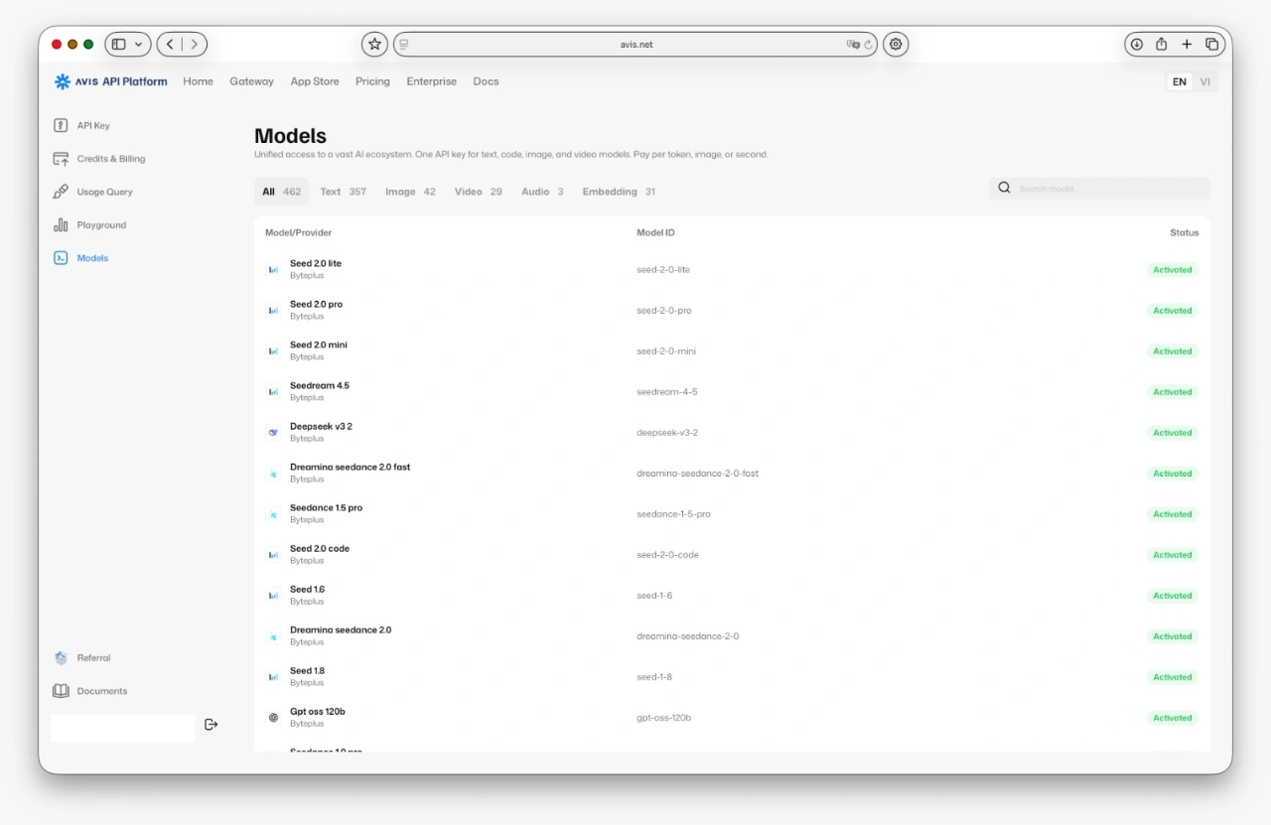Click the search magnifier icon
Screen dimensions: 1271x825
point(1004,188)
